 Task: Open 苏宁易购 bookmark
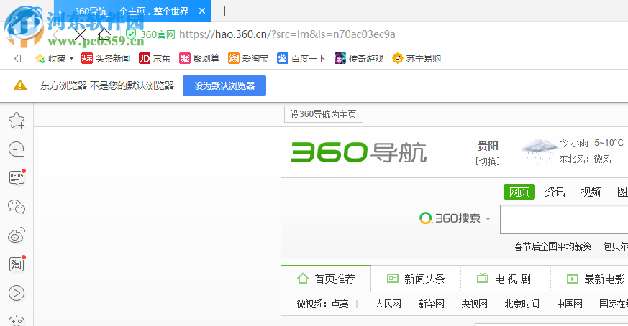[417, 58]
